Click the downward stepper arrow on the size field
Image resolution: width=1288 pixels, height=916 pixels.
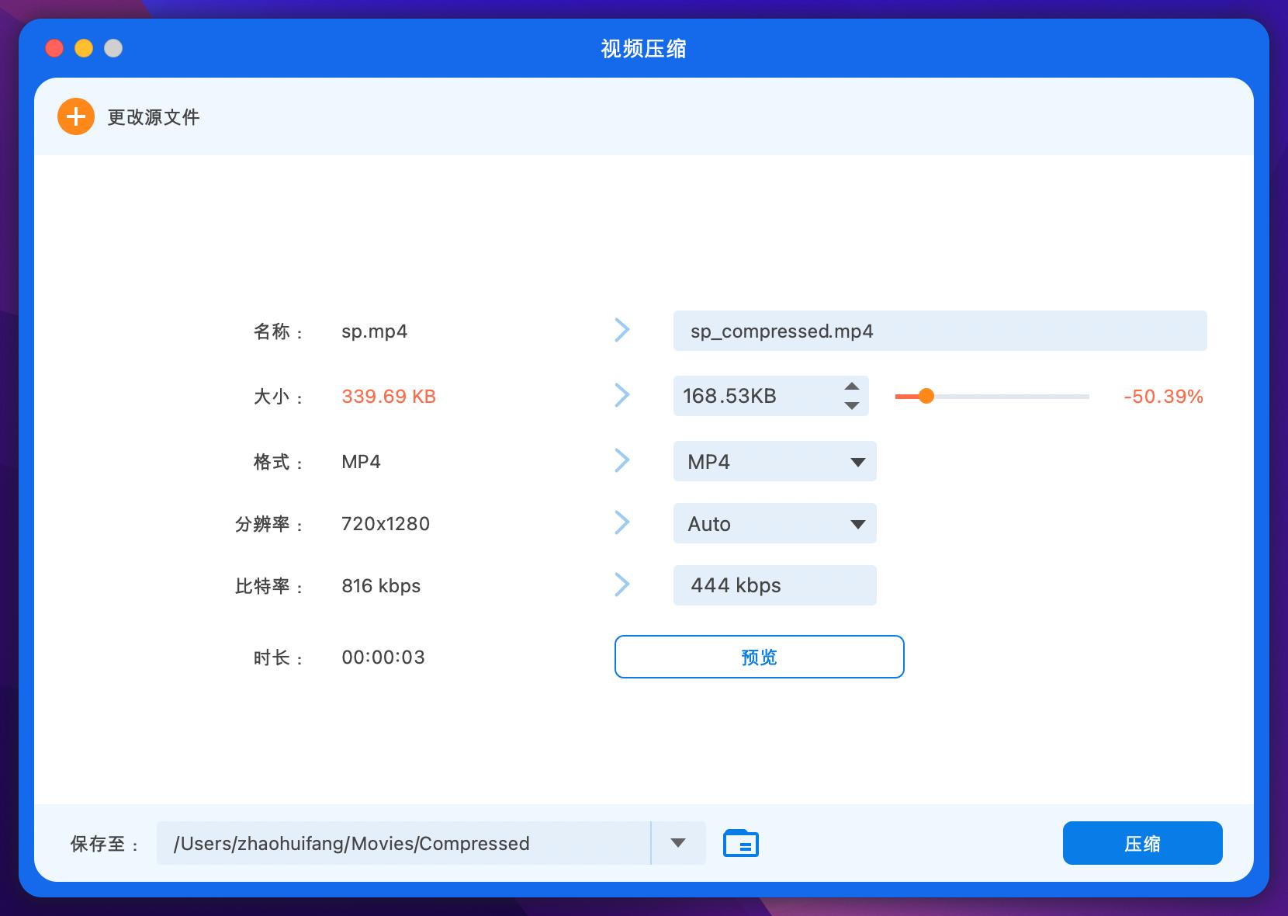[851, 405]
